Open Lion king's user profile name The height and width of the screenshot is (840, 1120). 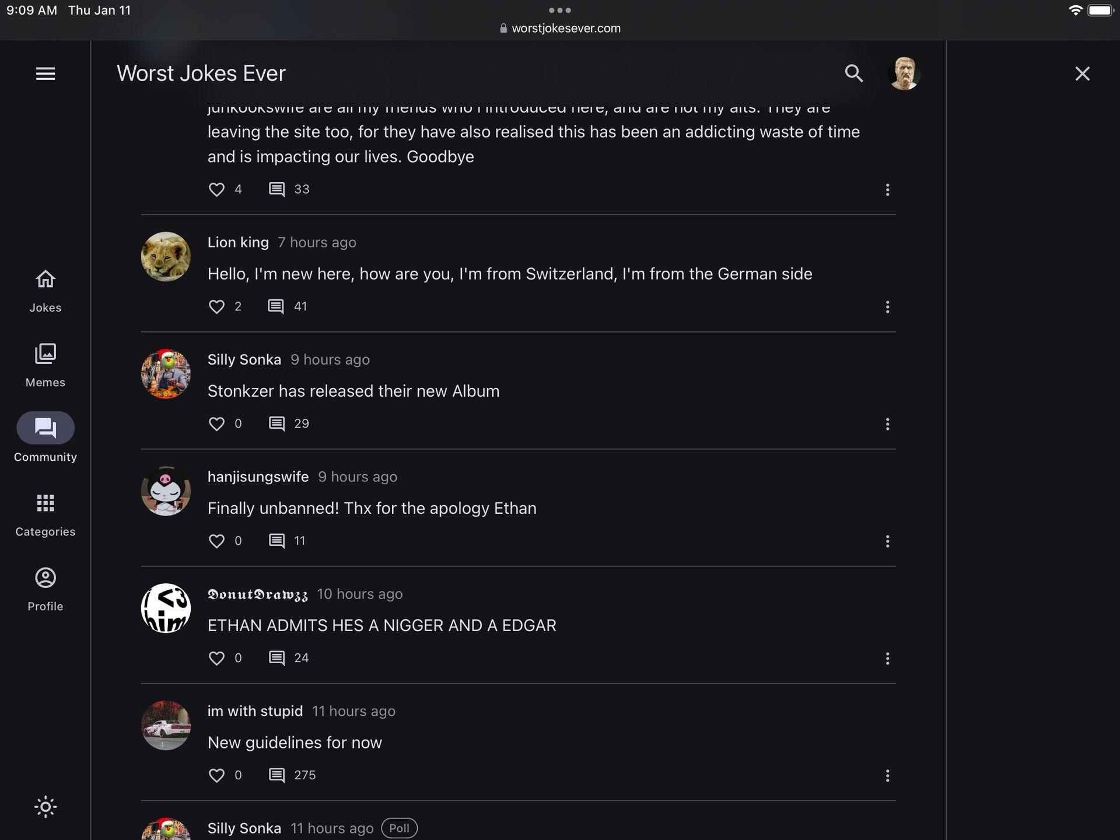[238, 243]
